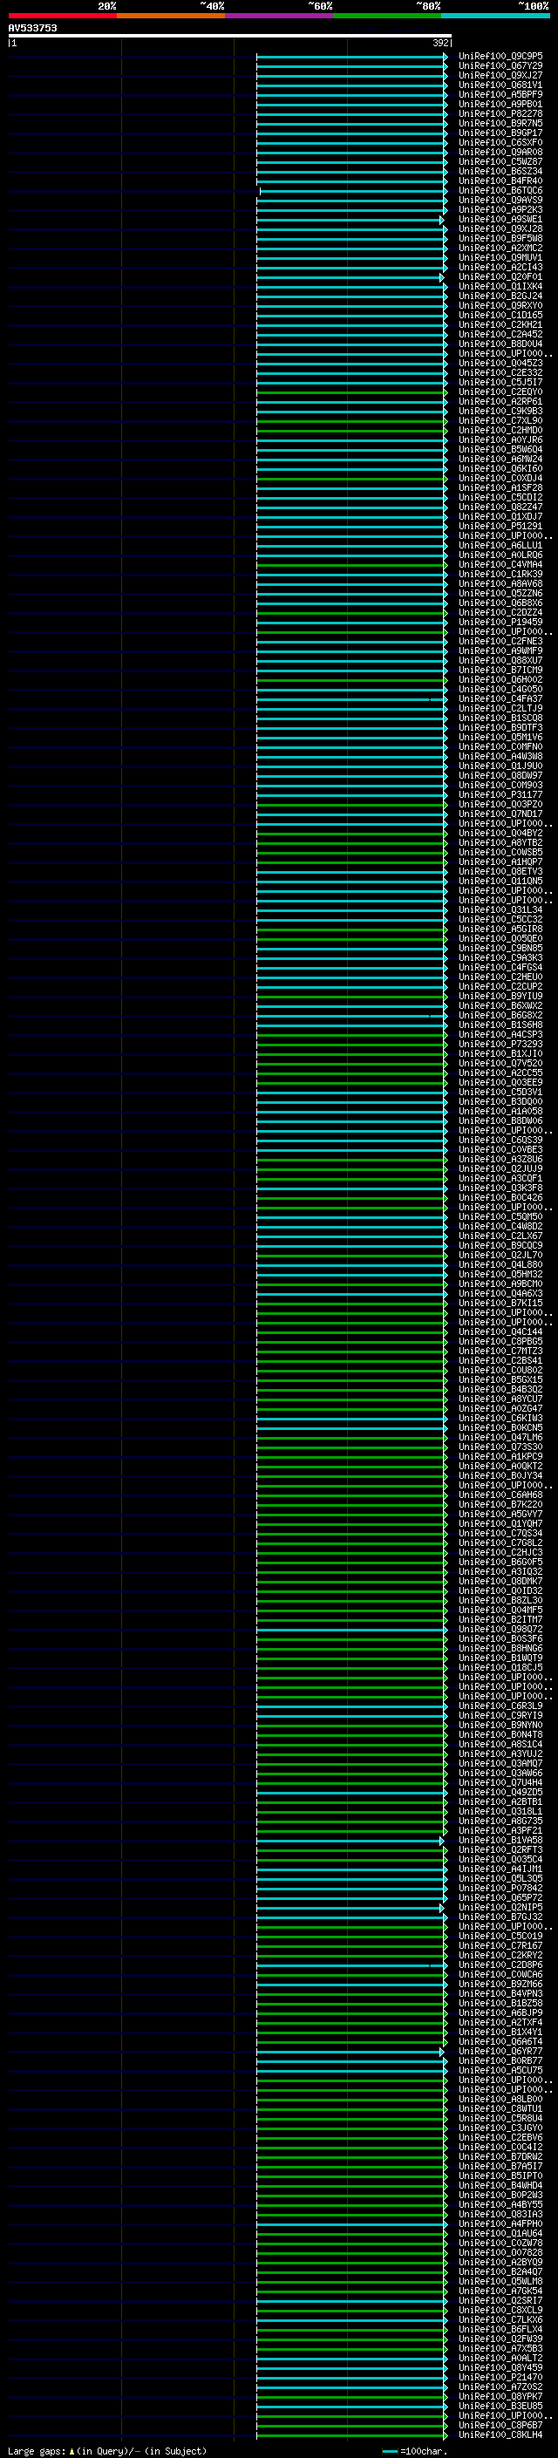Screen dimensions: 558x2458
Task: Open hit UniRef100_A5BPF9
Action: (500, 94)
